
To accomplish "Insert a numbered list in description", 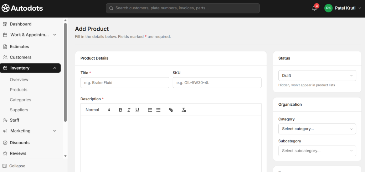I will [x=150, y=110].
